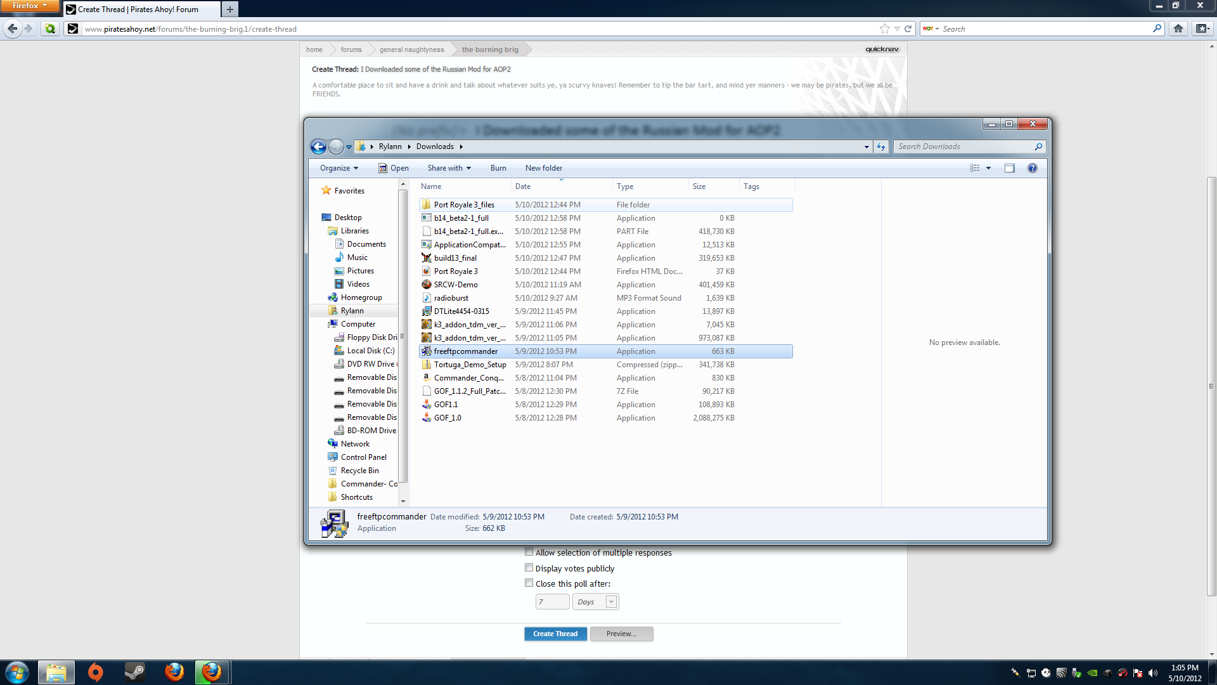Select the b14_beta2-1_full application

pyautogui.click(x=605, y=218)
